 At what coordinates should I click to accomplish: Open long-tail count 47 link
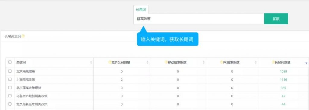tap(283, 96)
